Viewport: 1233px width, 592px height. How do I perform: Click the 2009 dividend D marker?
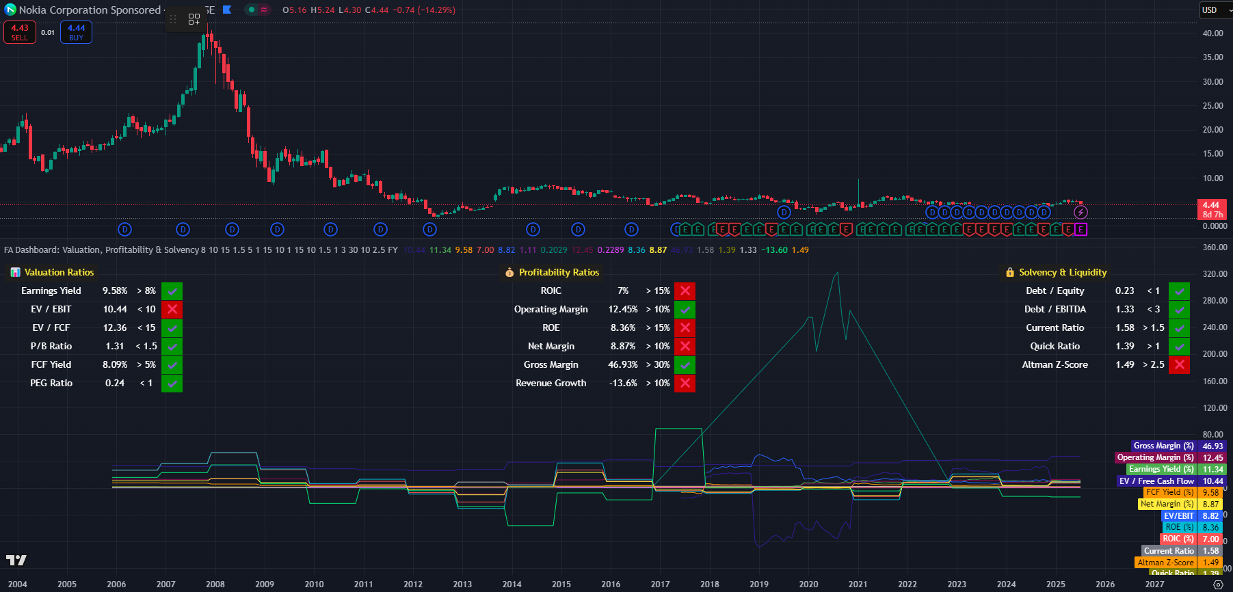[x=277, y=229]
